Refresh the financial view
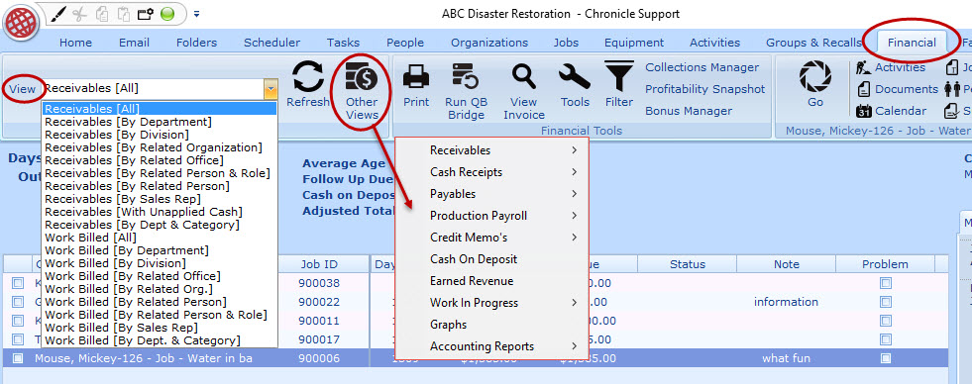This screenshot has height=384, width=972. tap(308, 85)
